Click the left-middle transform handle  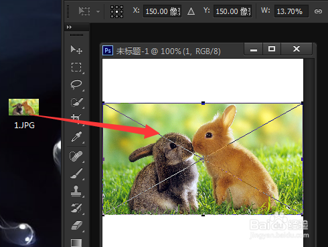click(x=103, y=159)
